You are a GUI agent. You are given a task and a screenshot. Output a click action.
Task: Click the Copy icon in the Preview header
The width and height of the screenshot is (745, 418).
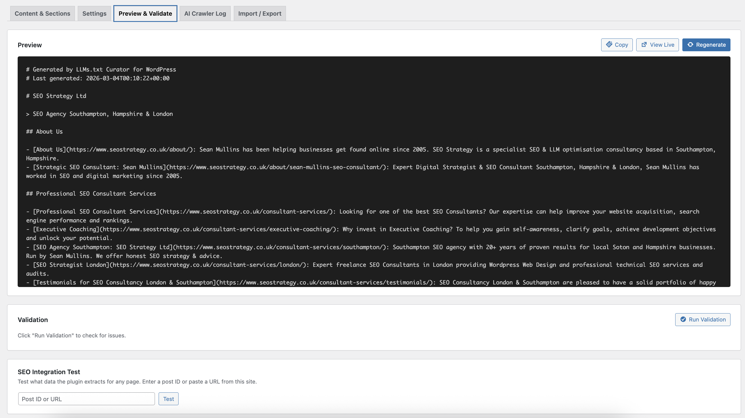609,44
